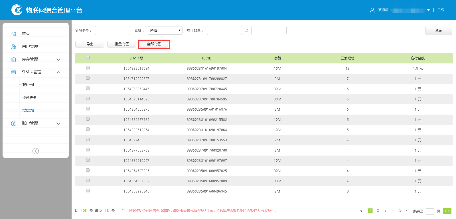Collapse sidebar with the left arrow circle

36,151
